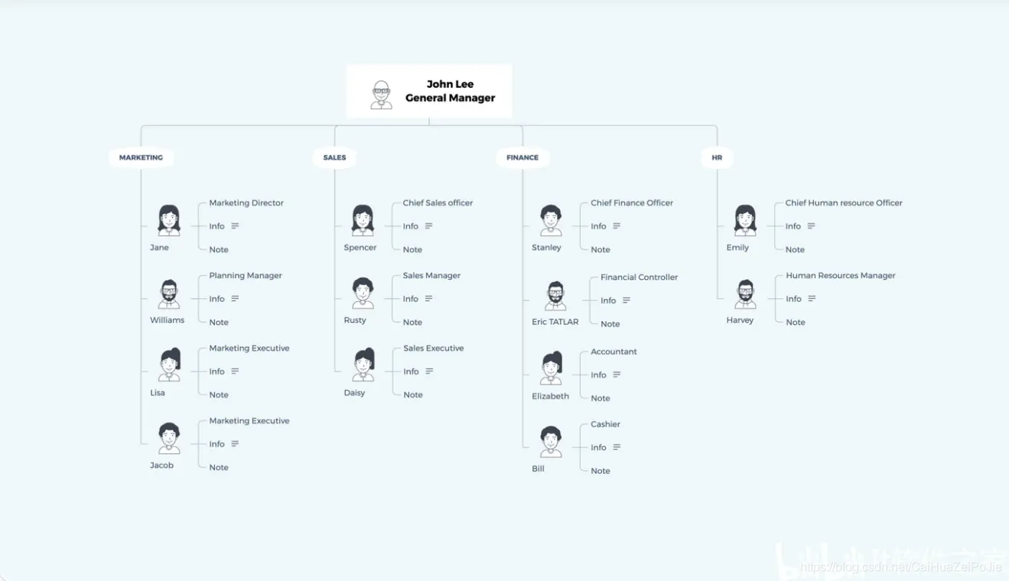Click the name label Williams
1009x581 pixels.
(168, 320)
